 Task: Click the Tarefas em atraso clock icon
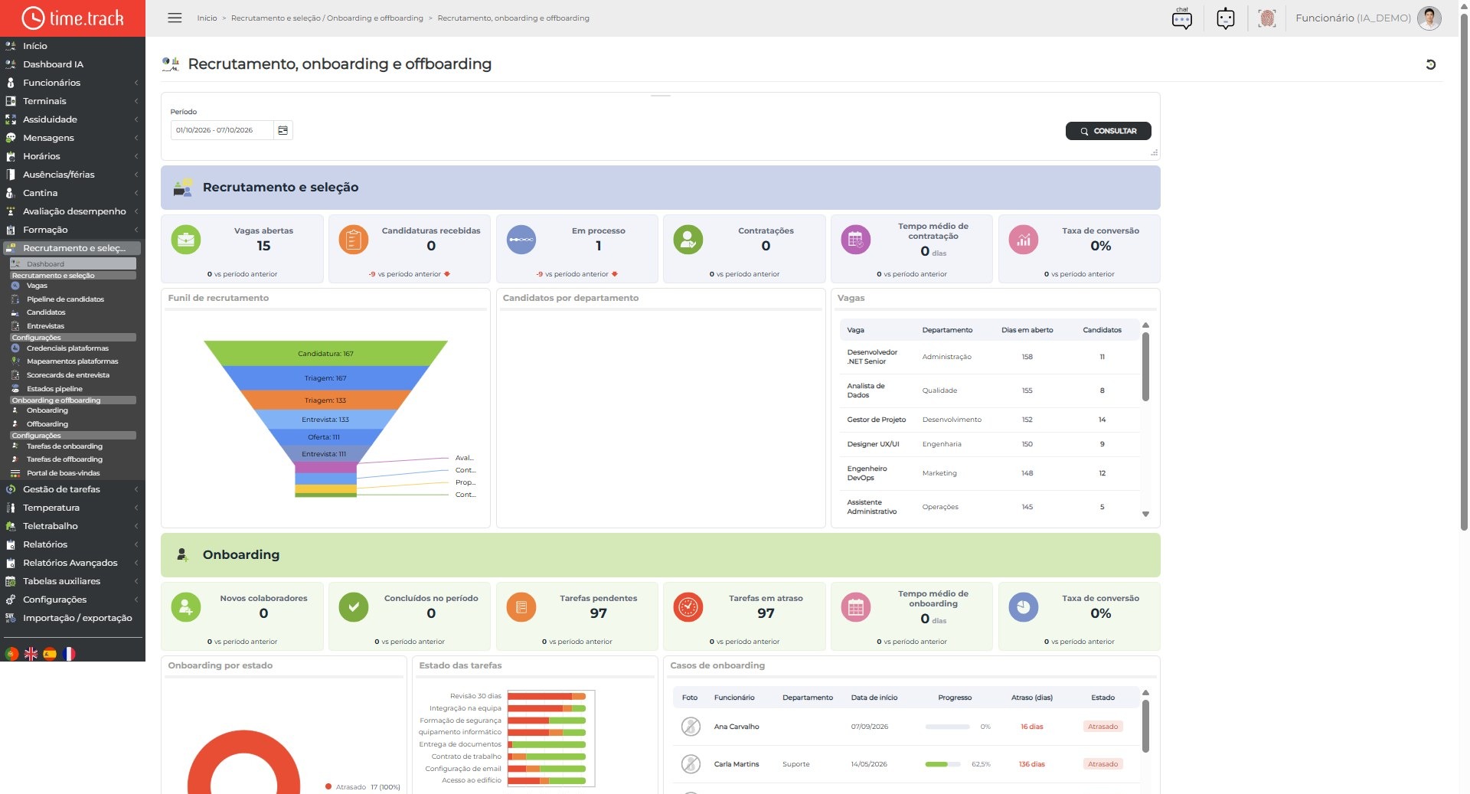coord(688,607)
